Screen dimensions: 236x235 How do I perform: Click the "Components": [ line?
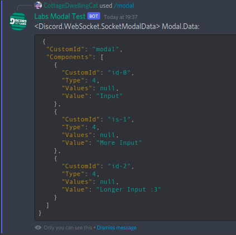coord(75,57)
